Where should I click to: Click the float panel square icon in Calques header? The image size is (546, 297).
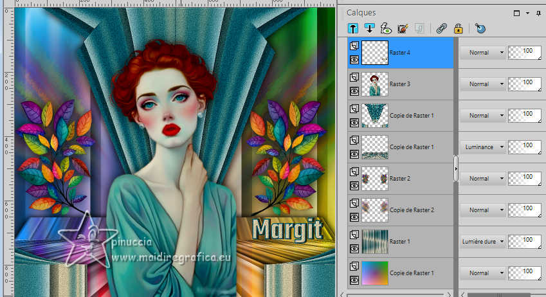tap(517, 14)
